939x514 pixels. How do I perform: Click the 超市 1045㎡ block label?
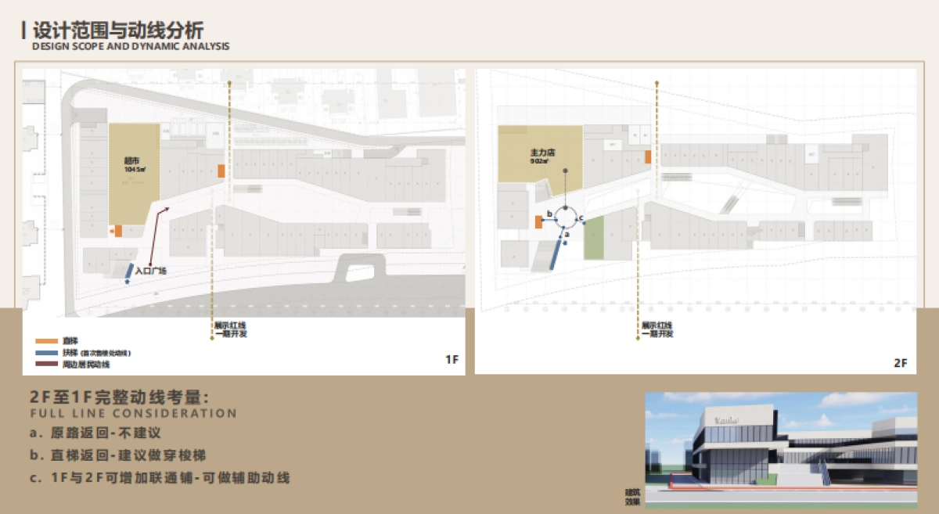[134, 161]
